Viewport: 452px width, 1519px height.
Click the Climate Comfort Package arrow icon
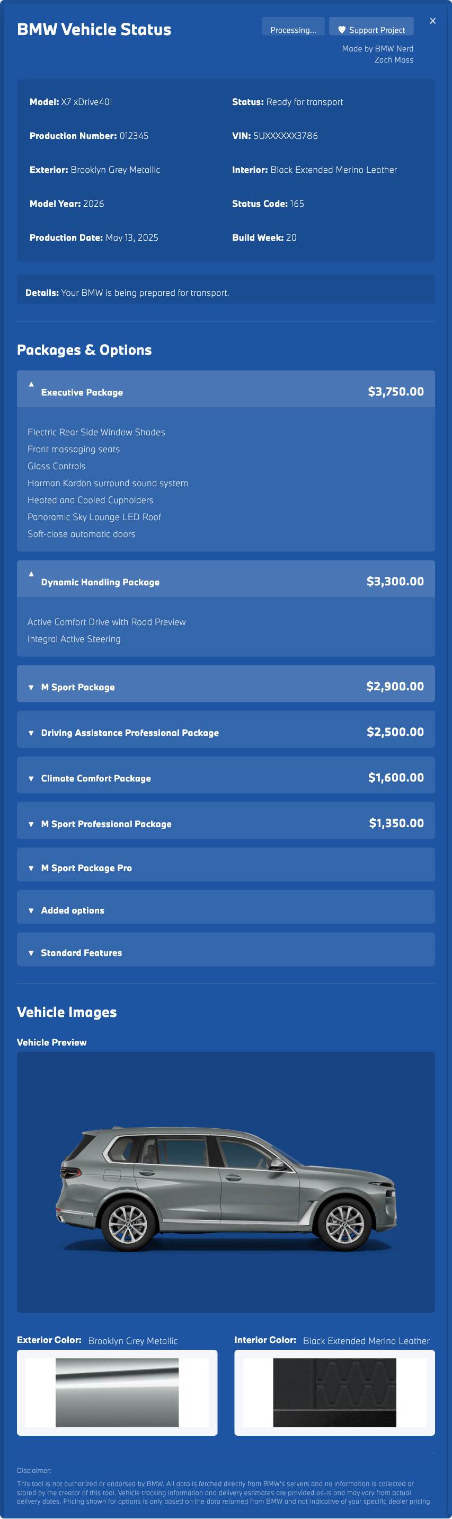click(31, 778)
